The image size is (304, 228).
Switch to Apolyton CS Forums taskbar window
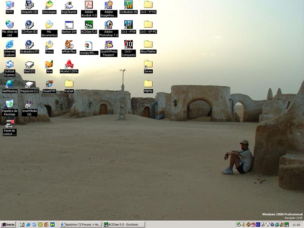point(81,225)
